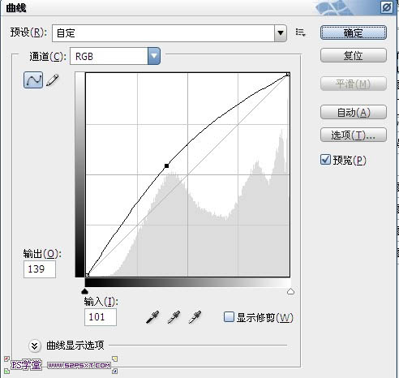Click the bottom-left curve endpoint
The image size is (399, 378).
(87, 275)
